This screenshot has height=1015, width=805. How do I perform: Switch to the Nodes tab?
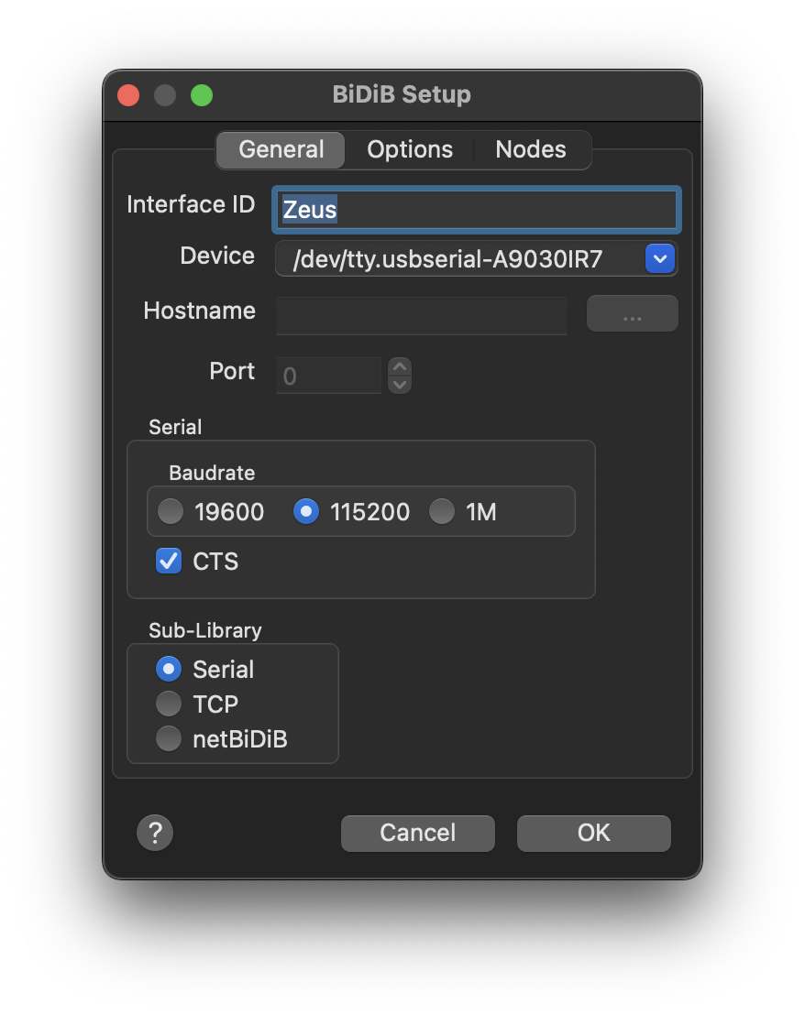[x=531, y=150]
